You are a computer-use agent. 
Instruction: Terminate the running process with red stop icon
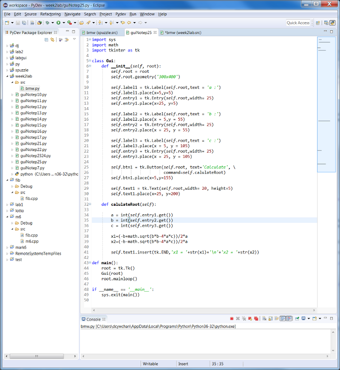pos(232,319)
